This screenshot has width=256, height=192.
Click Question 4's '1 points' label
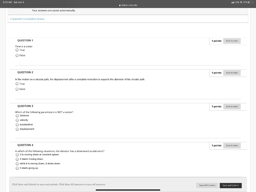tap(216, 145)
